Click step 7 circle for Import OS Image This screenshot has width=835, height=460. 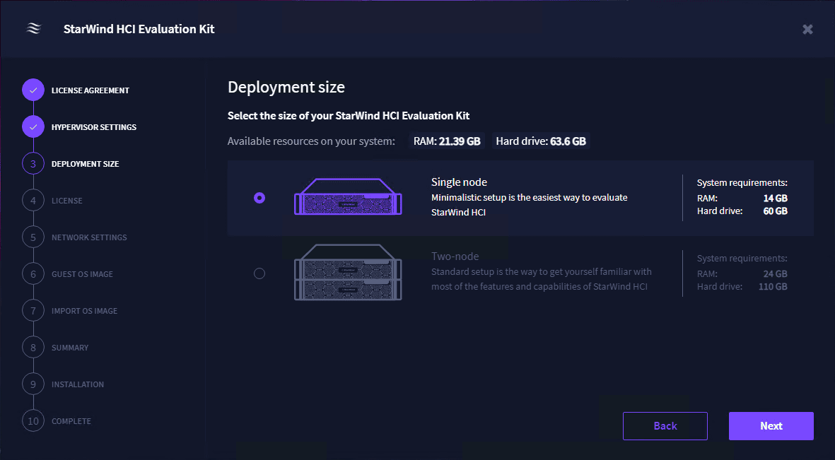pos(33,311)
